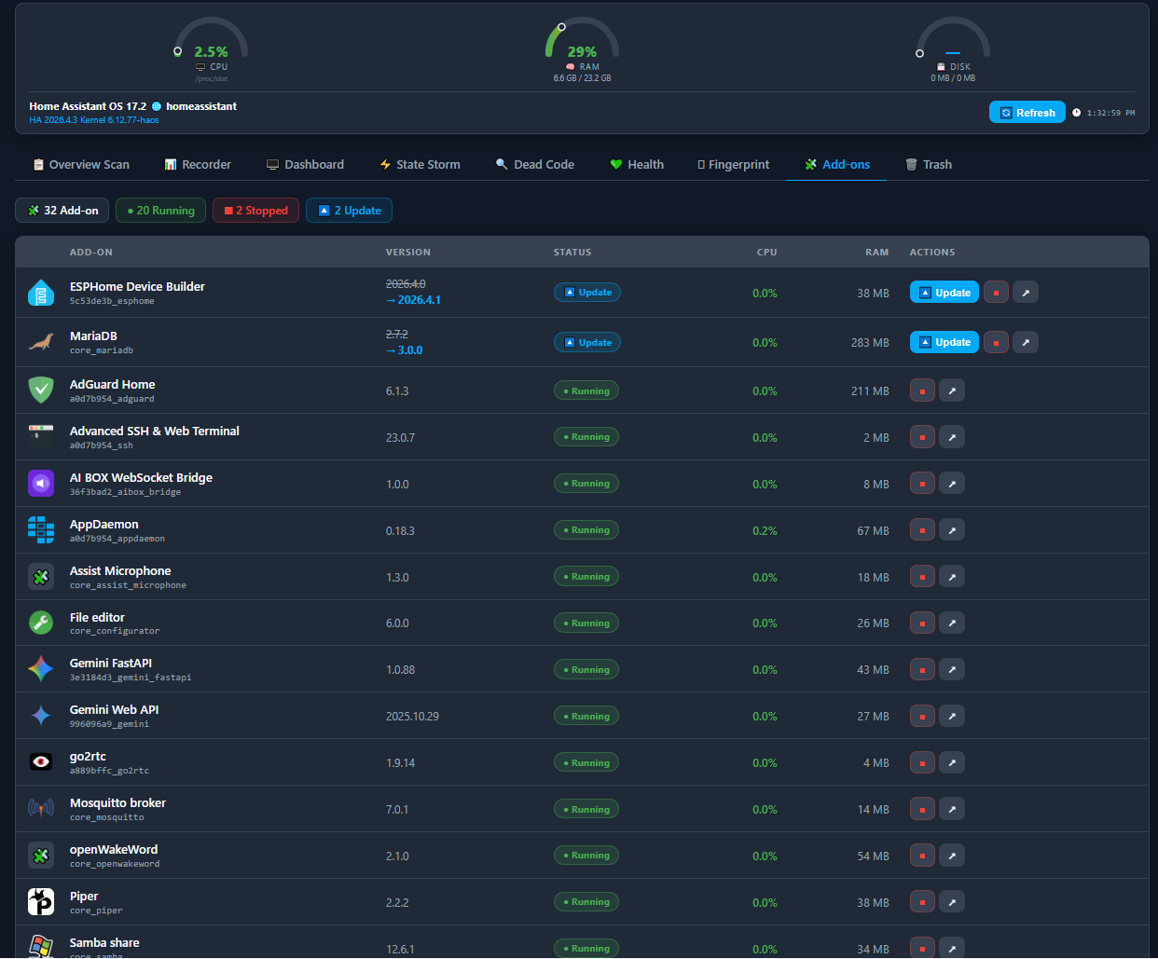
Task: Open the Recorder tab
Action: 198,164
